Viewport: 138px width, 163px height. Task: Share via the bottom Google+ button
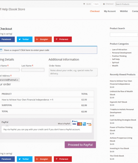pos(43,159)
